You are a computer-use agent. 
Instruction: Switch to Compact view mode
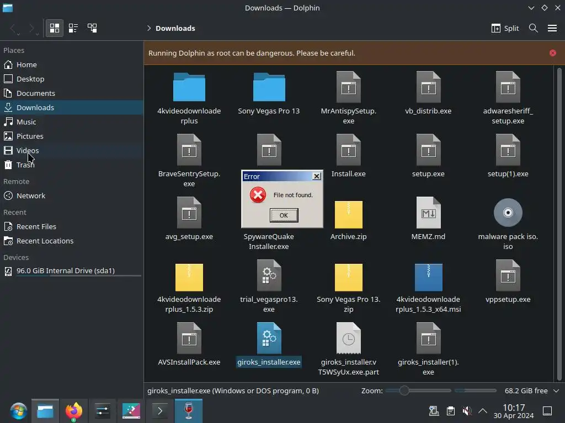click(x=73, y=28)
